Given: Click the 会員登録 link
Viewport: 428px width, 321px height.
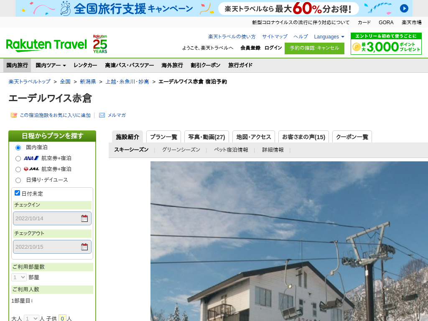Looking at the screenshot, I should 250,48.
